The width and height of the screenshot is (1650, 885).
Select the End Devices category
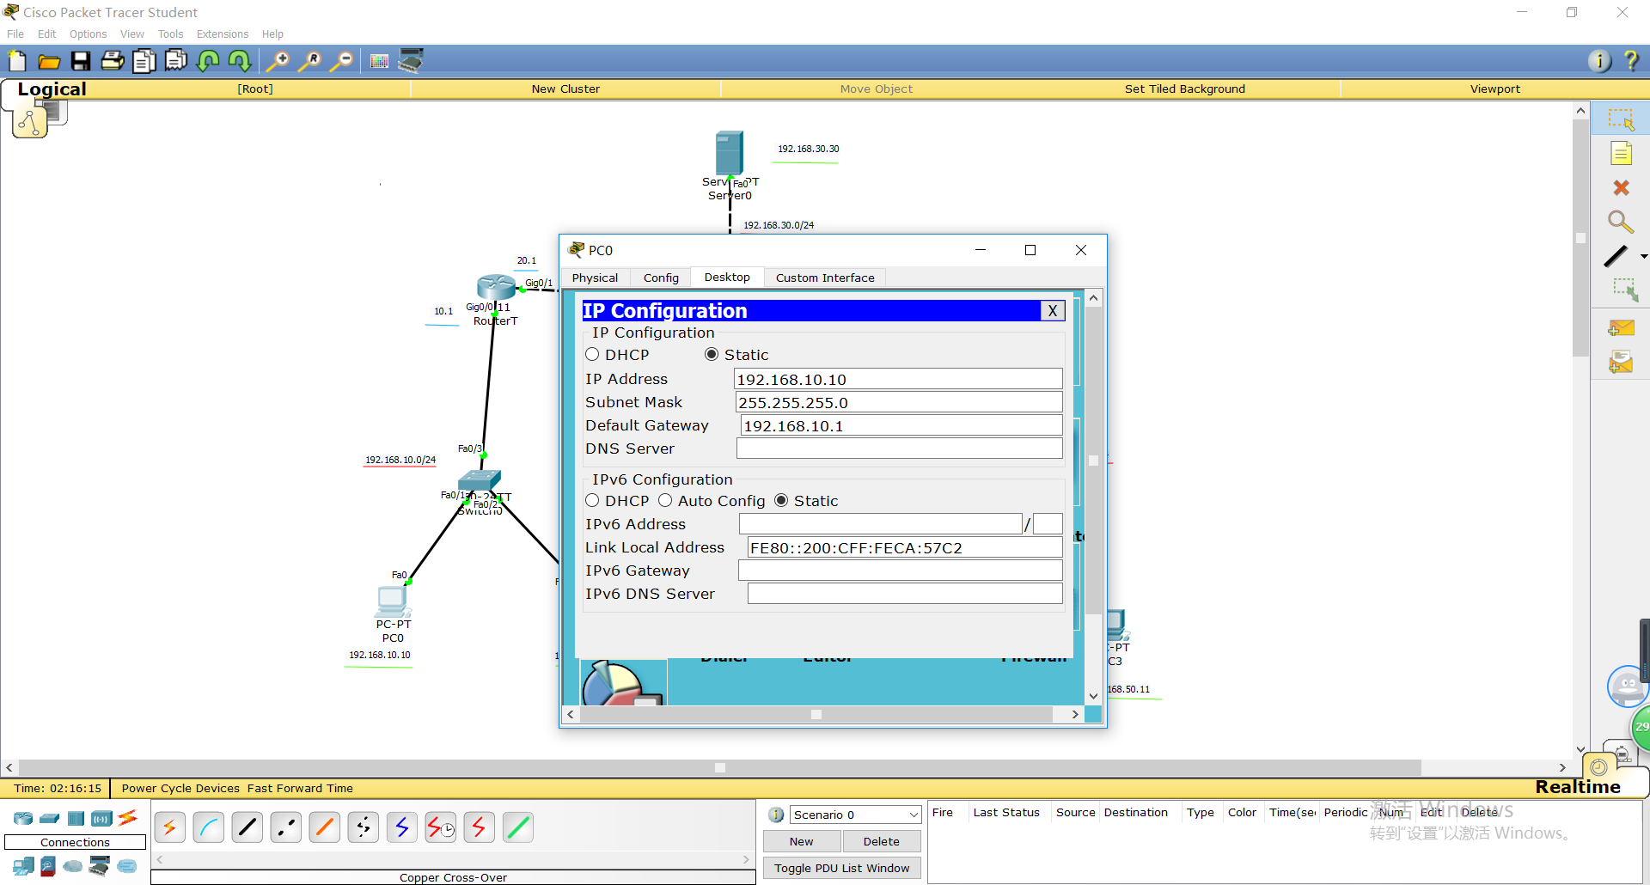point(23,866)
